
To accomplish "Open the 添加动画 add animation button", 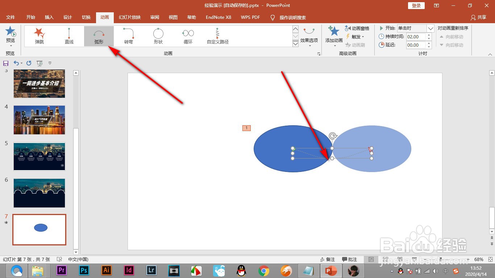I will [334, 36].
